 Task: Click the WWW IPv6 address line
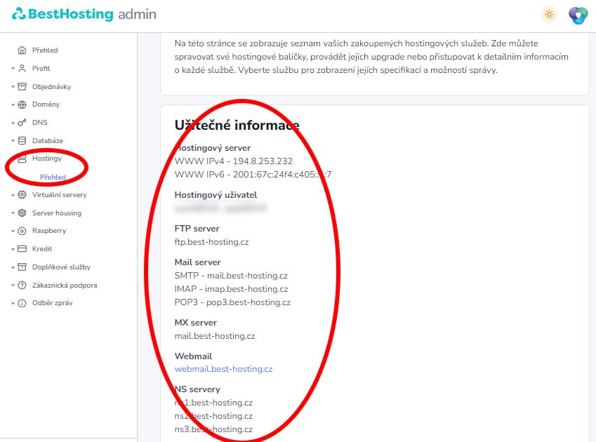[253, 175]
